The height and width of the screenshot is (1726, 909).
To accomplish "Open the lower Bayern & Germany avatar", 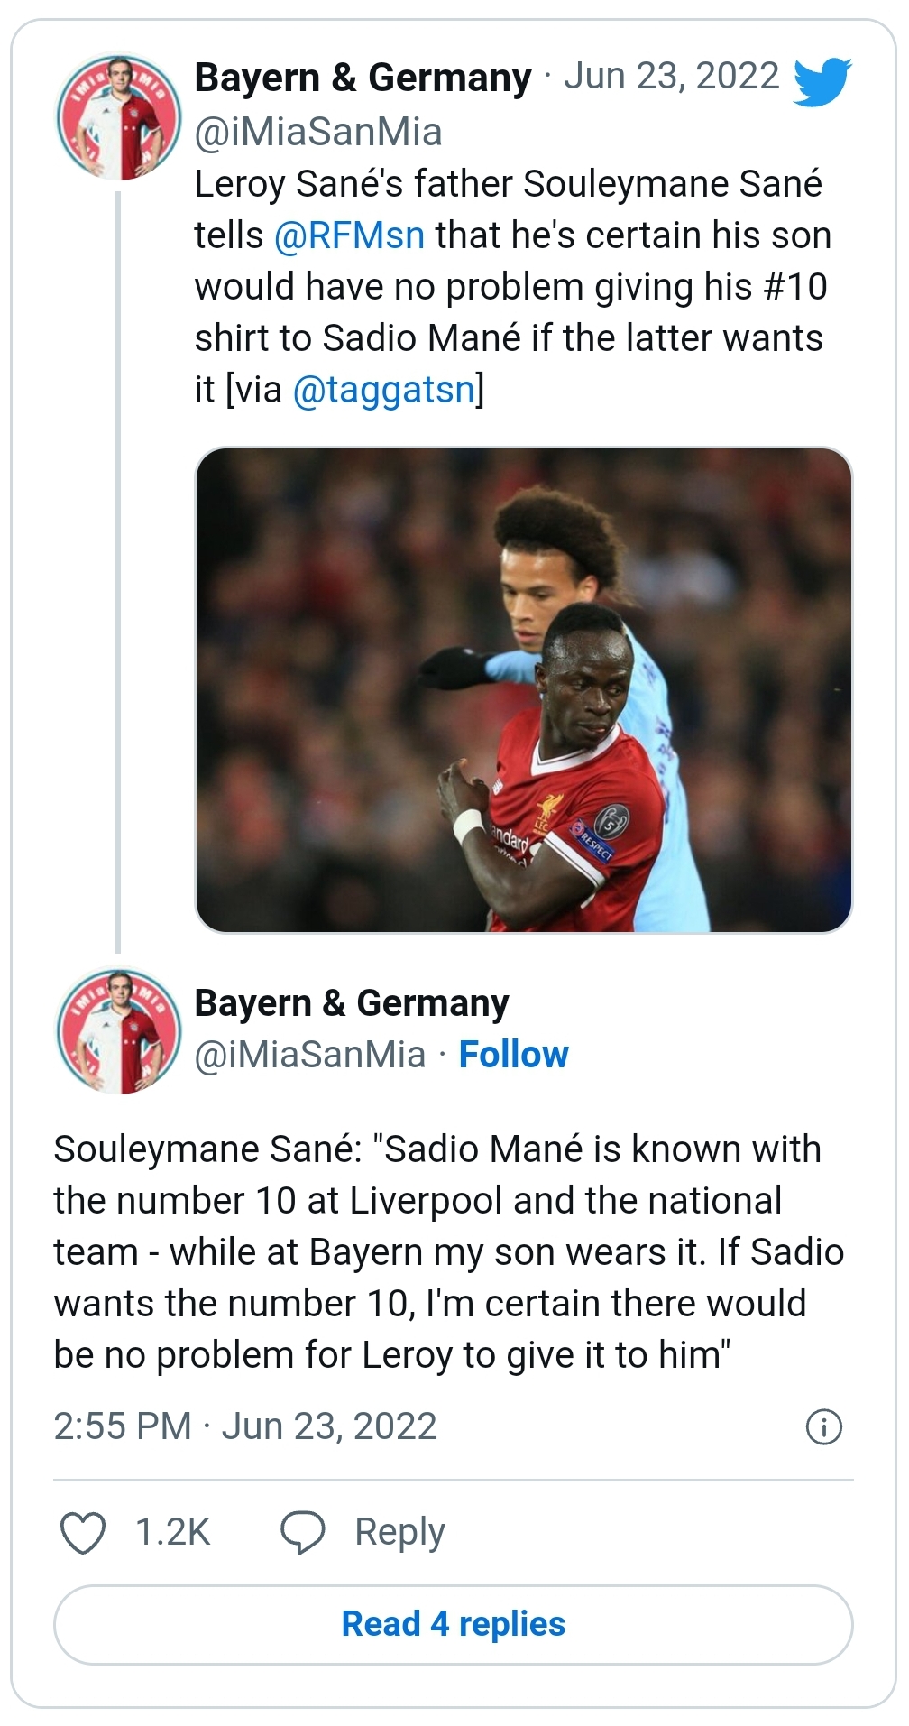I will point(119,1031).
